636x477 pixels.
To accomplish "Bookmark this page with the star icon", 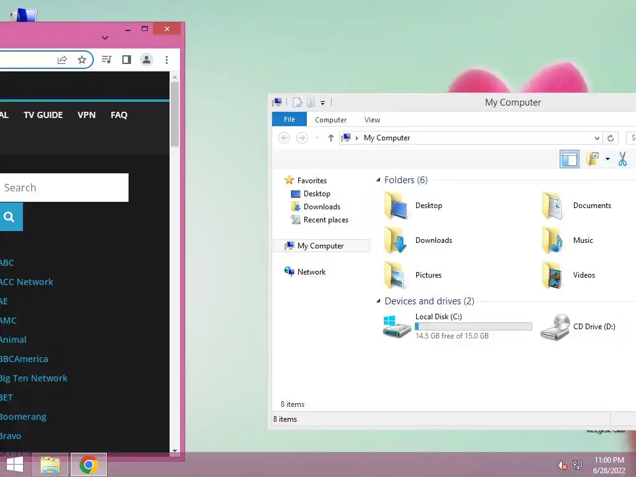I will point(82,60).
